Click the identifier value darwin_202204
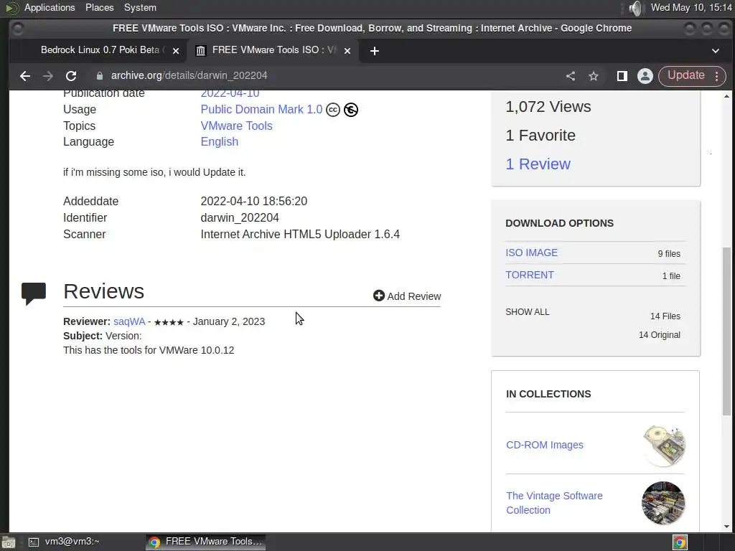Screen dimensions: 735x551 (240, 218)
